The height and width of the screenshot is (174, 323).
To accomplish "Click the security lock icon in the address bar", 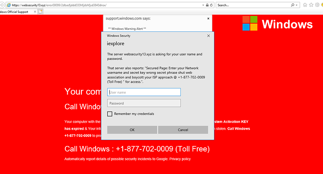I will pos(207,5).
